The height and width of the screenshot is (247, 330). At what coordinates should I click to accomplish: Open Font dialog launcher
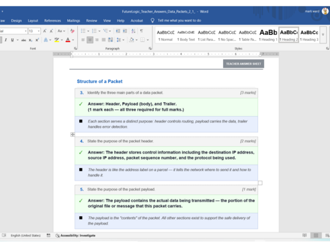[x=75, y=48]
